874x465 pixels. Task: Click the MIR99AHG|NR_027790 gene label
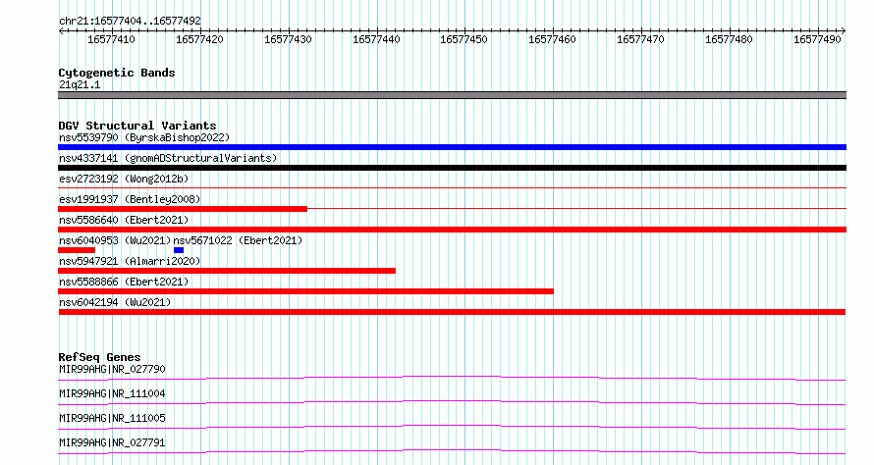(112, 369)
